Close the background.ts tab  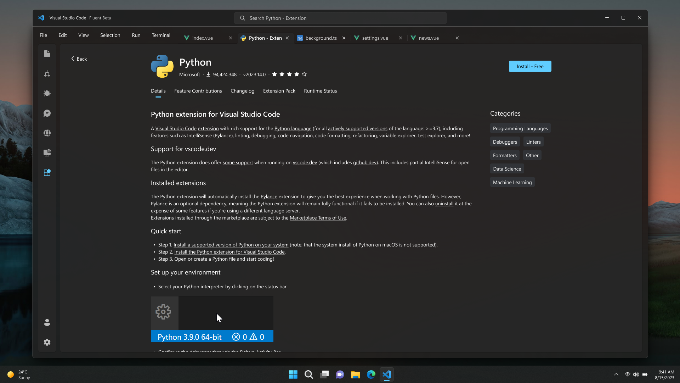pyautogui.click(x=344, y=38)
